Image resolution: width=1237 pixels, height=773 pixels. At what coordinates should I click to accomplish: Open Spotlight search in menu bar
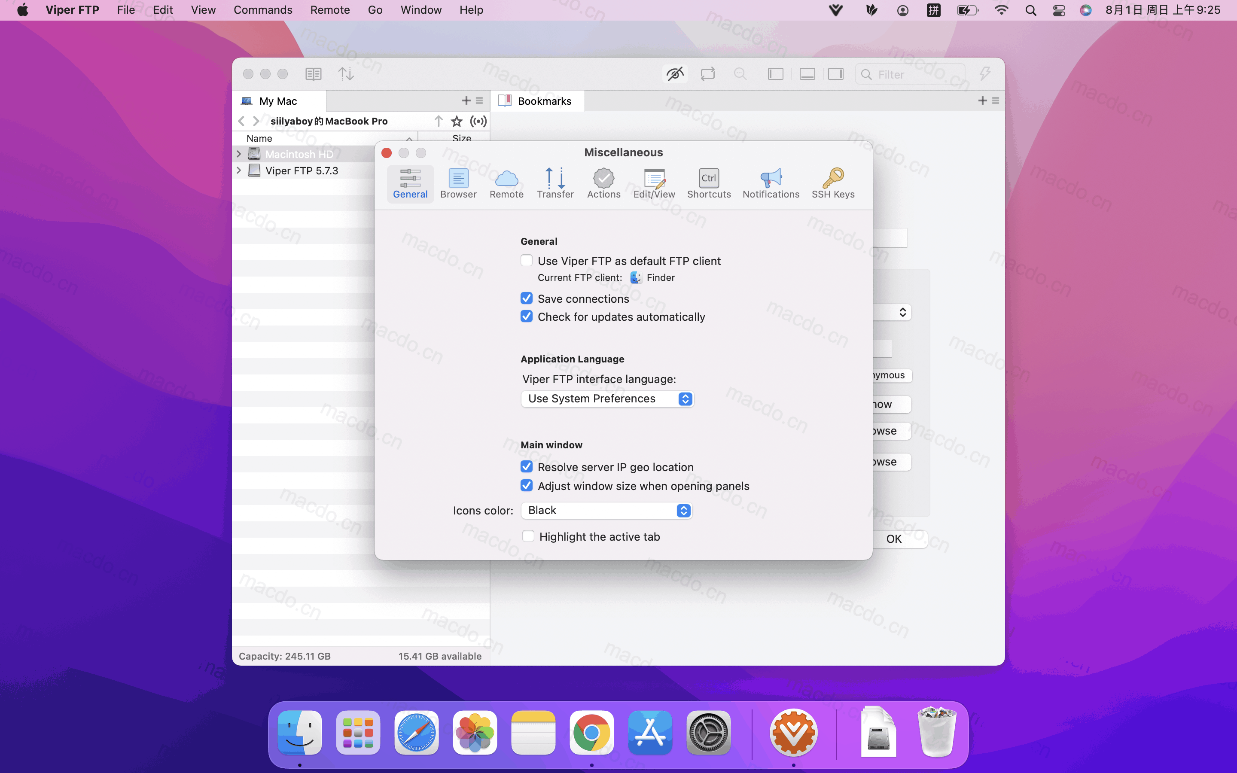[1030, 10]
